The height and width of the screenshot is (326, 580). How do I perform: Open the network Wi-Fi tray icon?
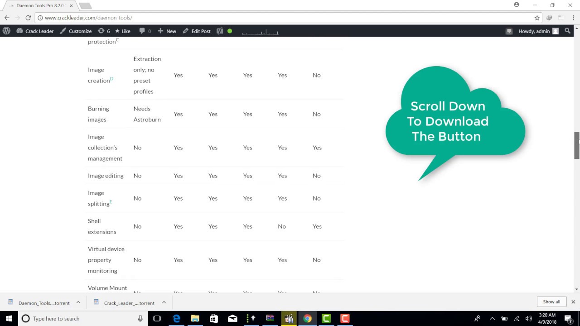[x=517, y=319]
